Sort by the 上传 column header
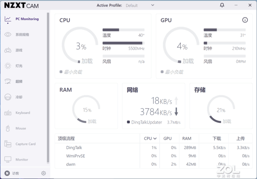 tap(241, 138)
